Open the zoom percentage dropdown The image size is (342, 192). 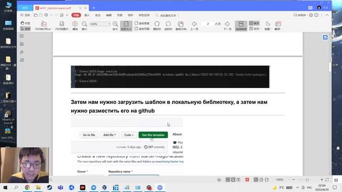[109, 24]
